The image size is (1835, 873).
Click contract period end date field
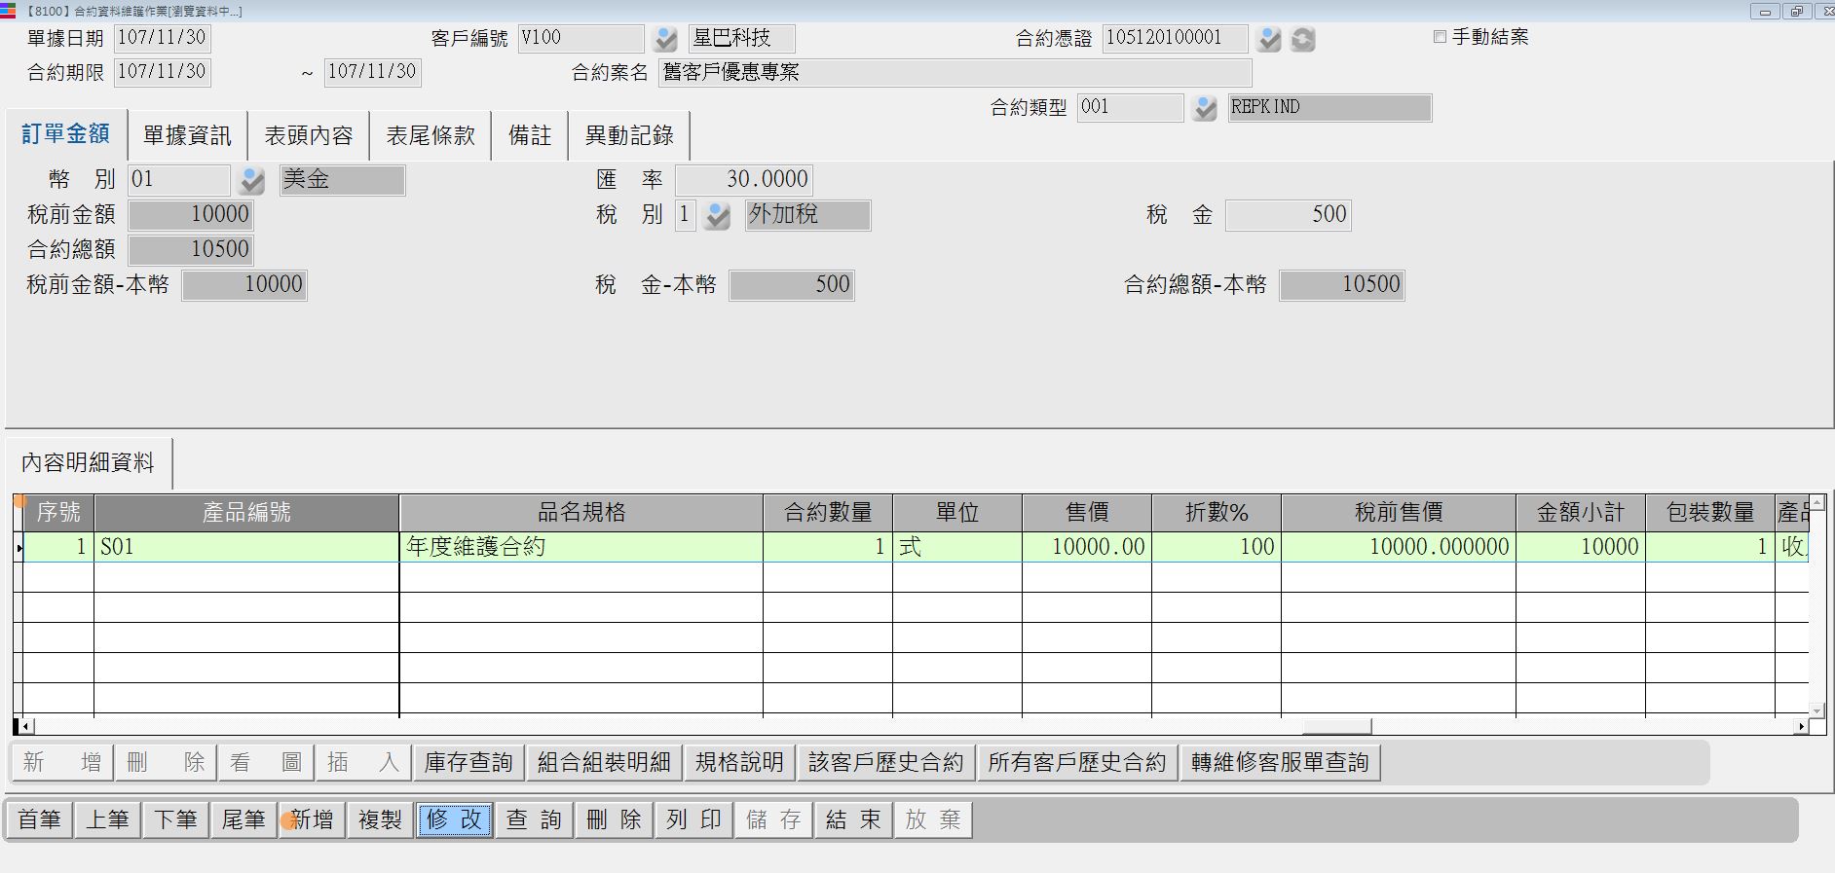pos(372,73)
